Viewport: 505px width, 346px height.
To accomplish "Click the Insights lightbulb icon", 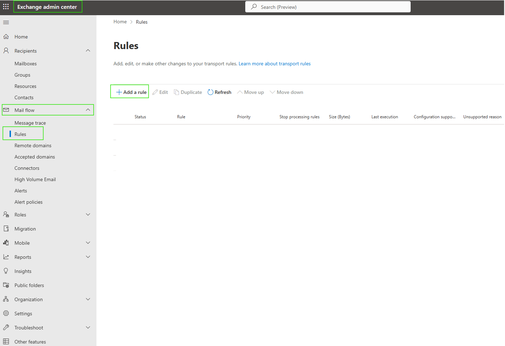I will point(6,271).
